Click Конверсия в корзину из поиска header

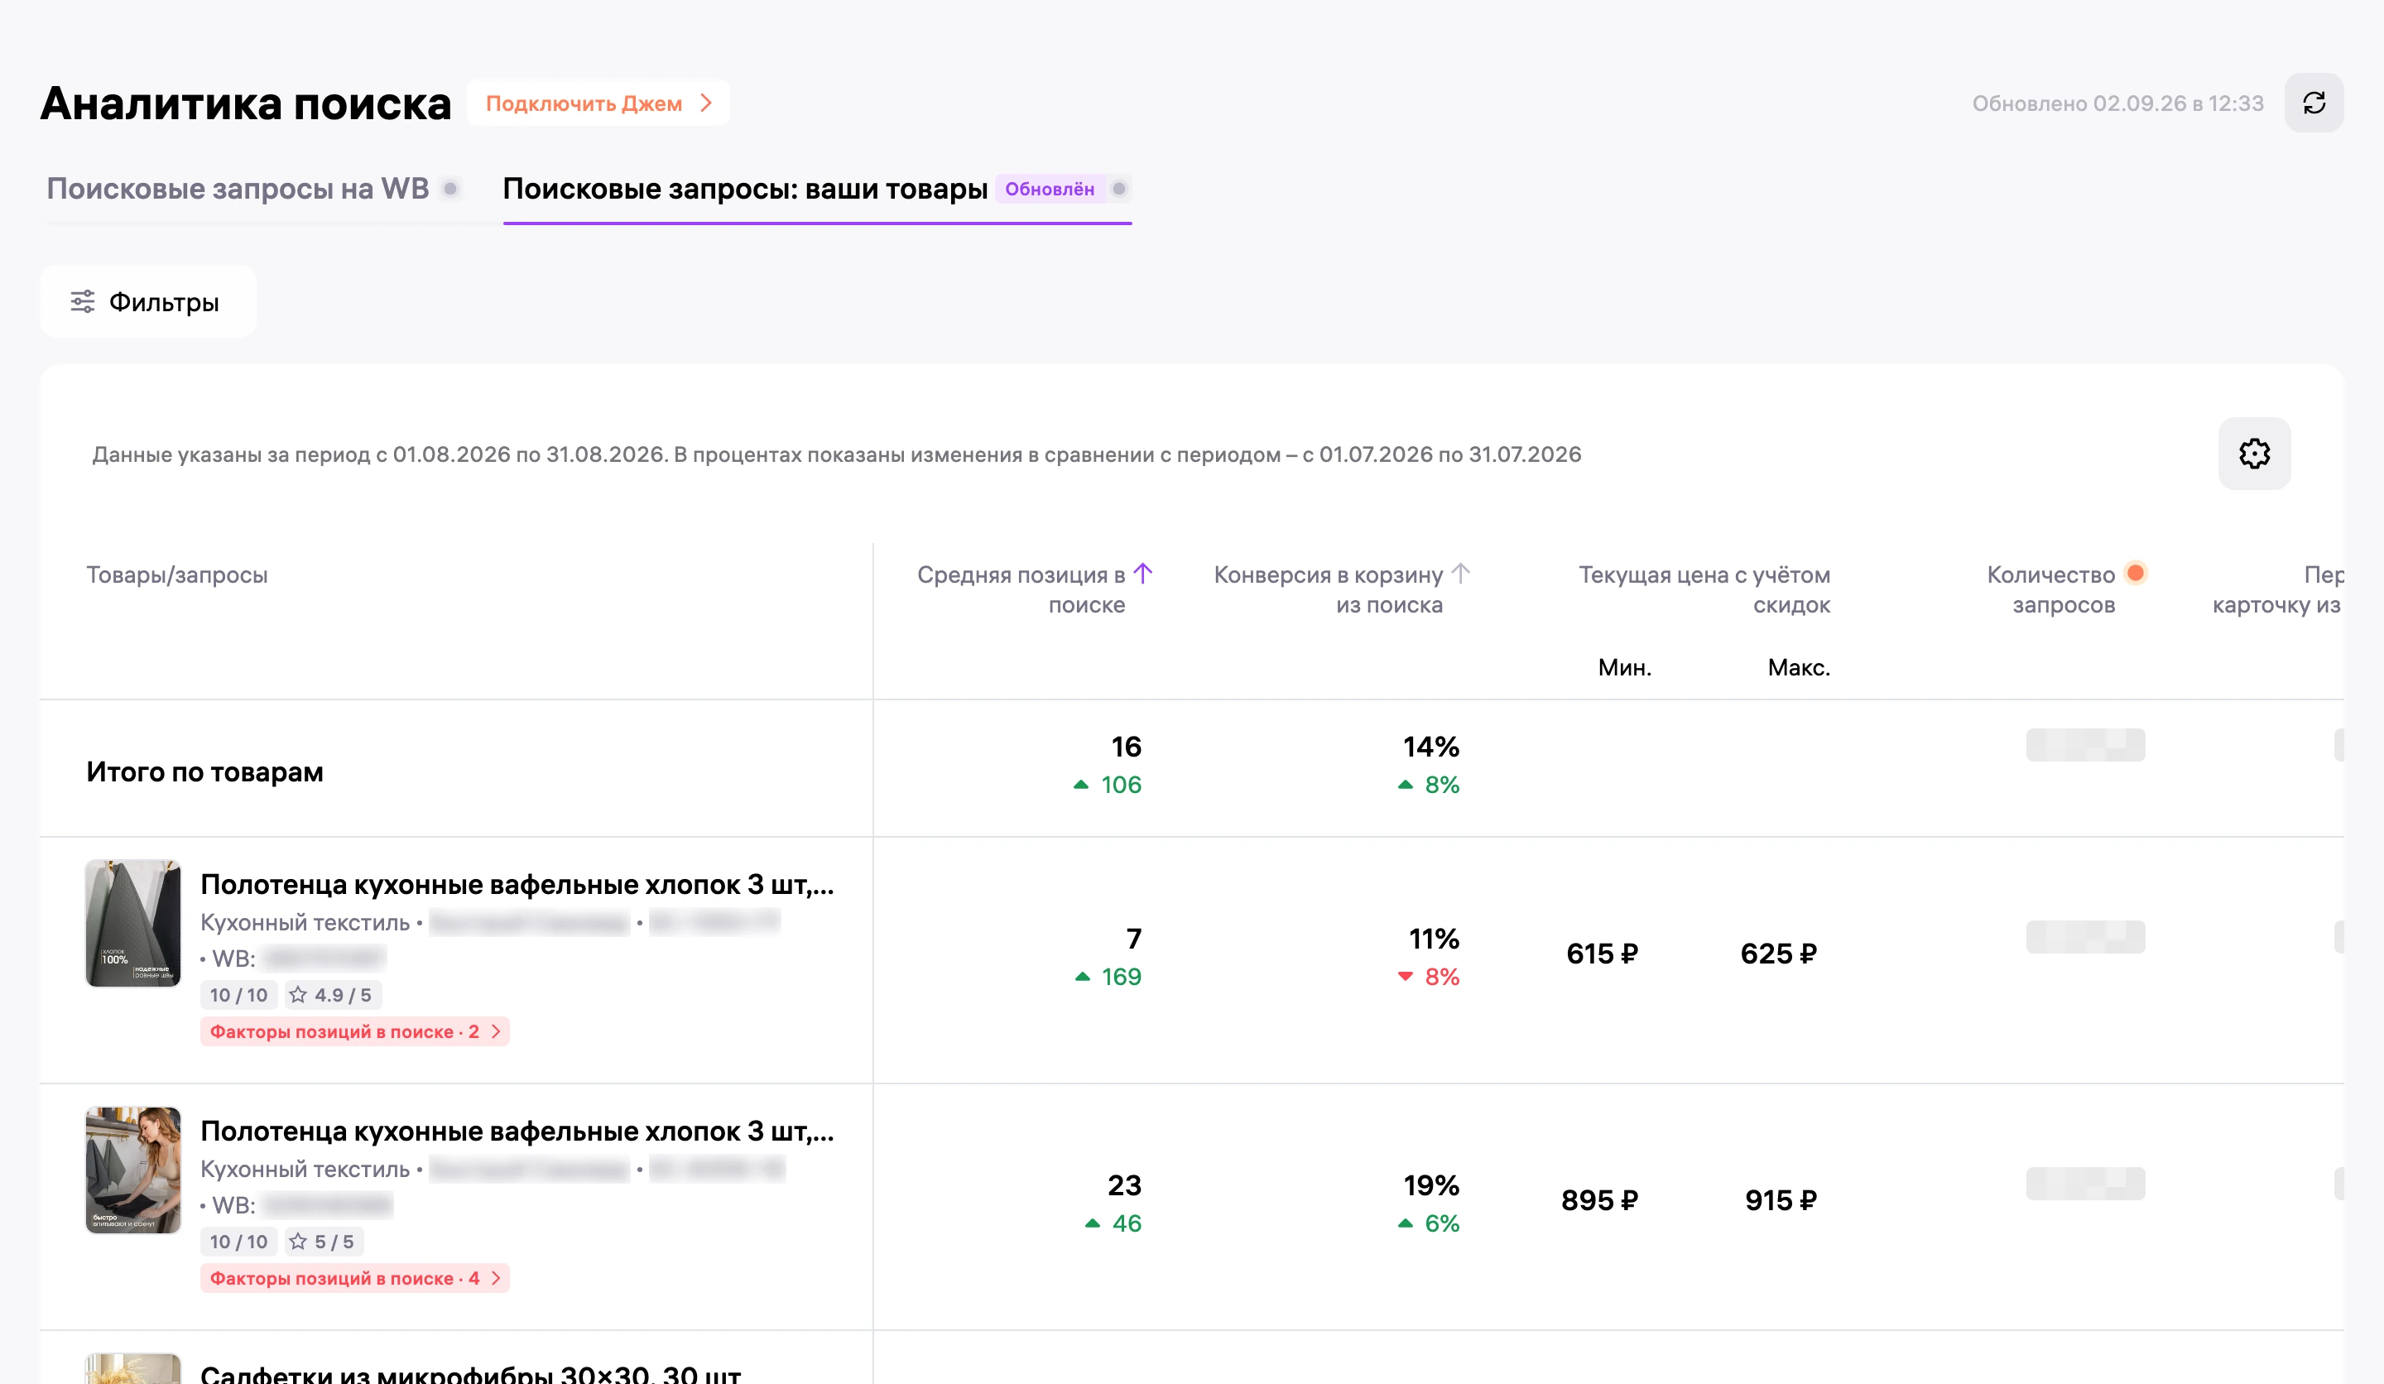[x=1329, y=589]
